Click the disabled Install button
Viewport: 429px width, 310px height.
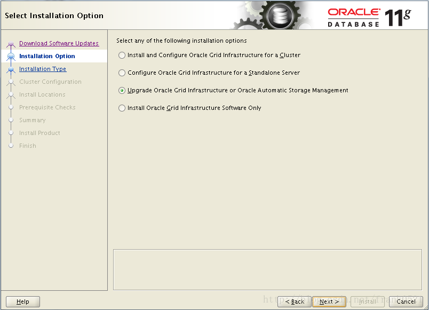(x=368, y=301)
